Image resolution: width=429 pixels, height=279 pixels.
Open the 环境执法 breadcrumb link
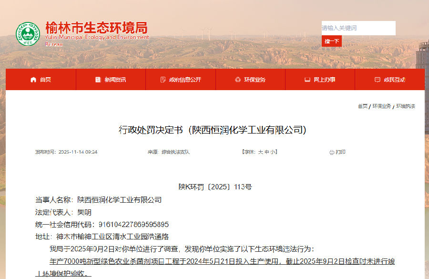[406, 106]
